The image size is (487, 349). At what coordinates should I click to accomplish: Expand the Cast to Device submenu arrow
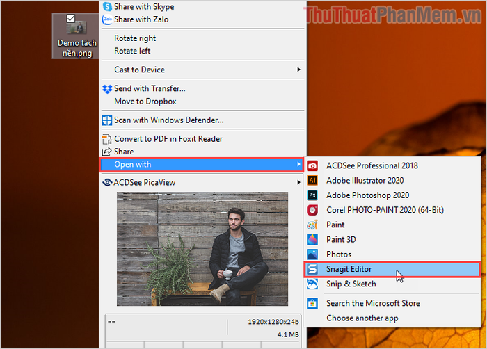(x=298, y=70)
